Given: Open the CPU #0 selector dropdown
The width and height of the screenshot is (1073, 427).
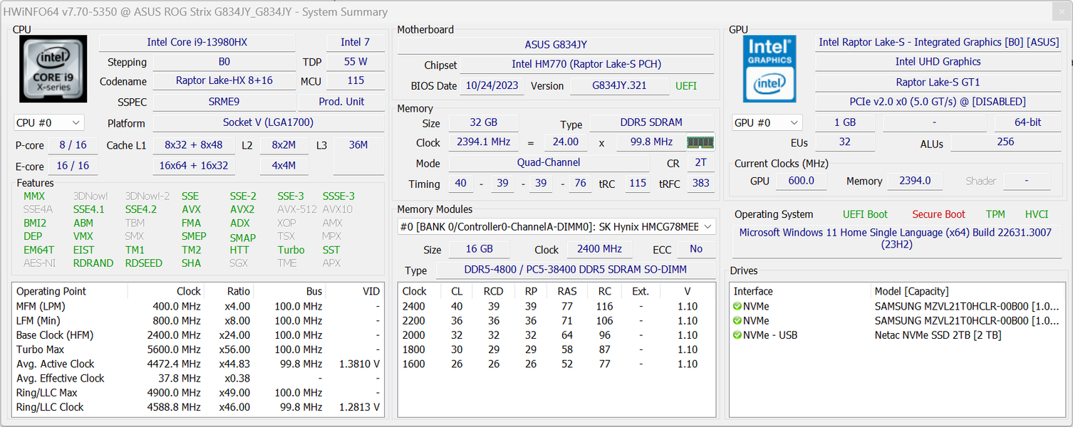Looking at the screenshot, I should pyautogui.click(x=48, y=123).
